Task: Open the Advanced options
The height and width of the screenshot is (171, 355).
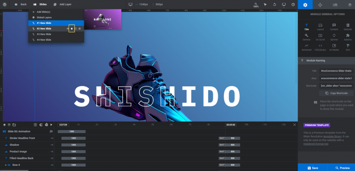Action: coord(306,47)
